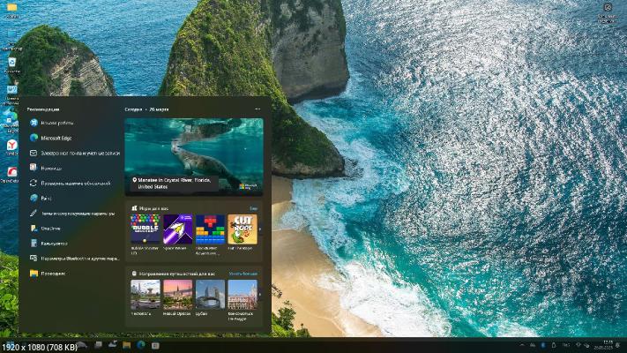The height and width of the screenshot is (353, 627).
Task: Open the Yandex browser desktop shortcut
Action: [11, 145]
